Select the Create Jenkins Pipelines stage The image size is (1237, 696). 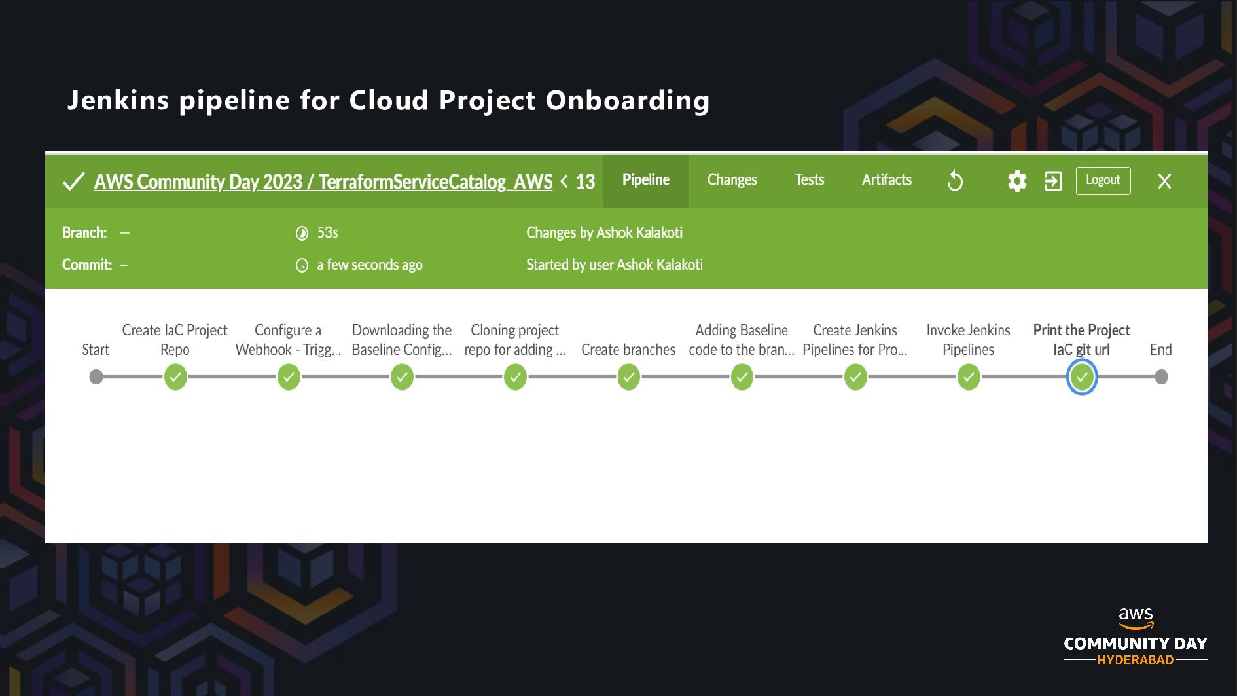(x=855, y=377)
